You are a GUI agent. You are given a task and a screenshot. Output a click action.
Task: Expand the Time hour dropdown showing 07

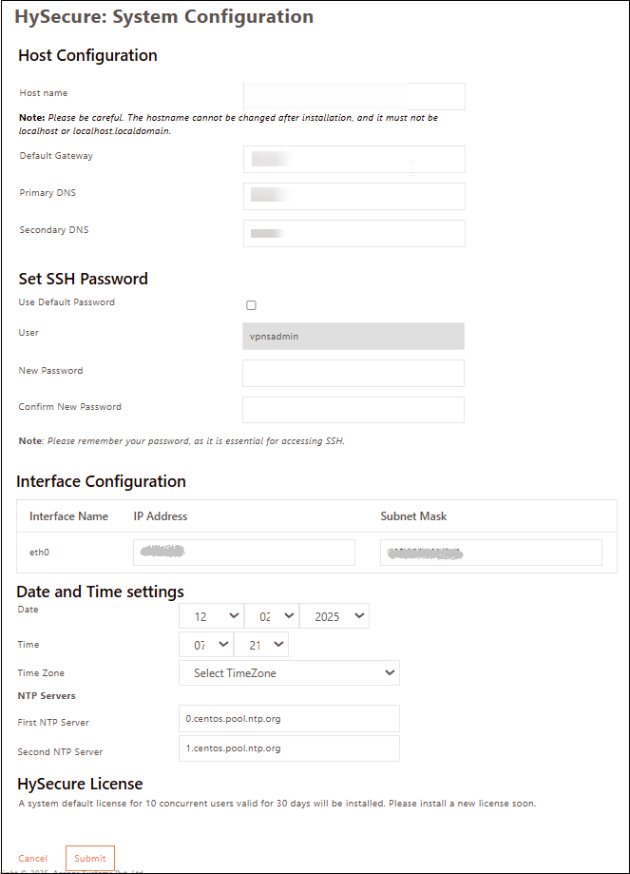point(205,645)
